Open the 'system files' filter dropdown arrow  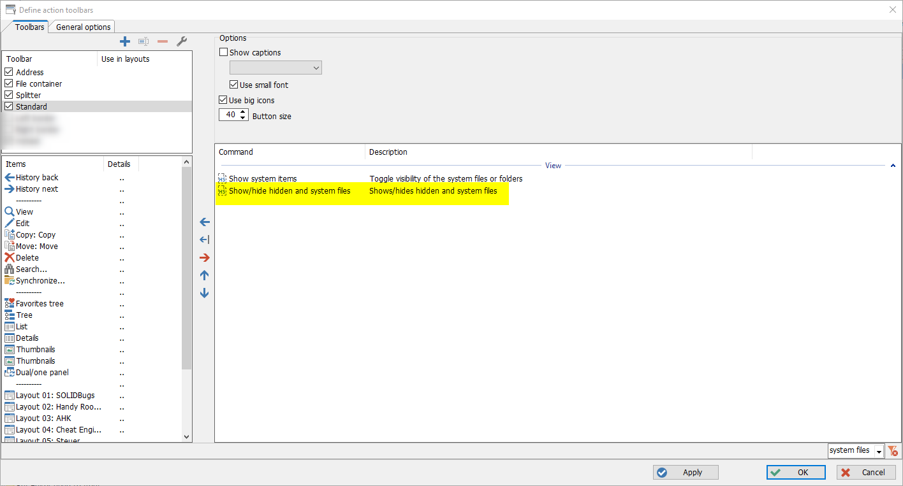879,451
